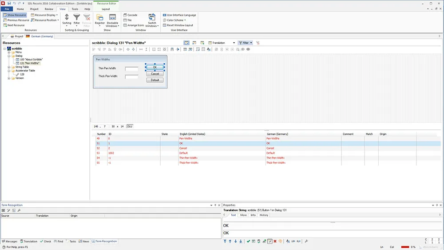Expand the String Table folder
444x250 pixels.
coord(9,67)
